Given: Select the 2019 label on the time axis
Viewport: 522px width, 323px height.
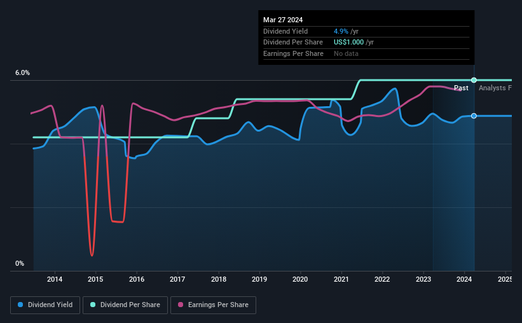Looking at the screenshot, I should (x=259, y=279).
